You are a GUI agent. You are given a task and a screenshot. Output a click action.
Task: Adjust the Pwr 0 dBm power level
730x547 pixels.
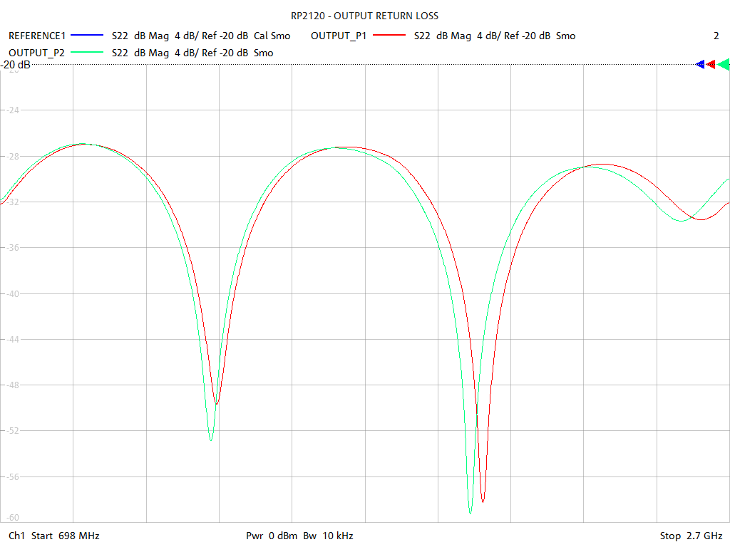coord(272,536)
